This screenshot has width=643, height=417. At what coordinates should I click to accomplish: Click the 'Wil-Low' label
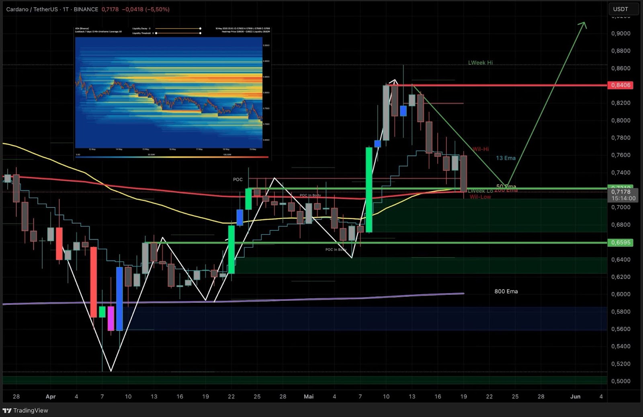pos(480,197)
